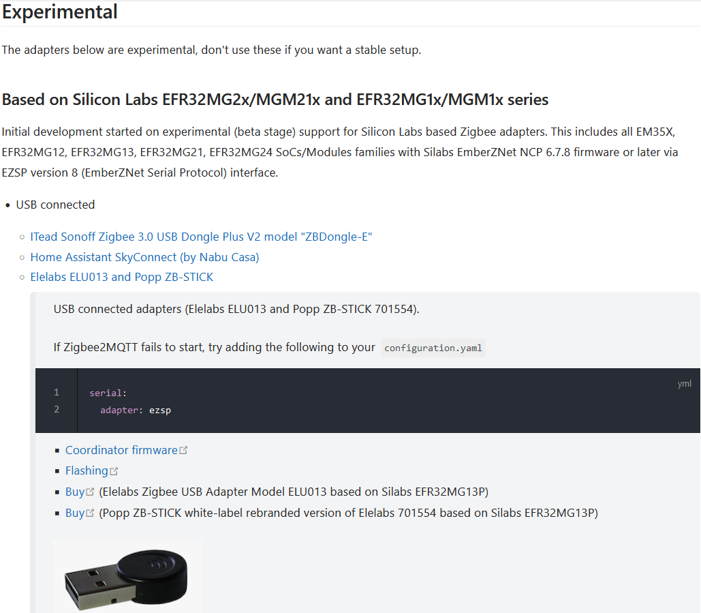This screenshot has height=613, width=701.
Task: Click line number 1 in code block
Action: pos(57,392)
